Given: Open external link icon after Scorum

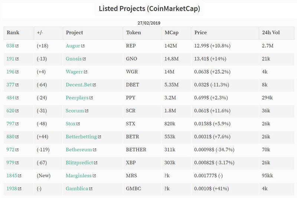Looking at the screenshot, I should point(87,111).
